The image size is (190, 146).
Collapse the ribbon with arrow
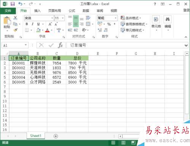tap(186, 37)
